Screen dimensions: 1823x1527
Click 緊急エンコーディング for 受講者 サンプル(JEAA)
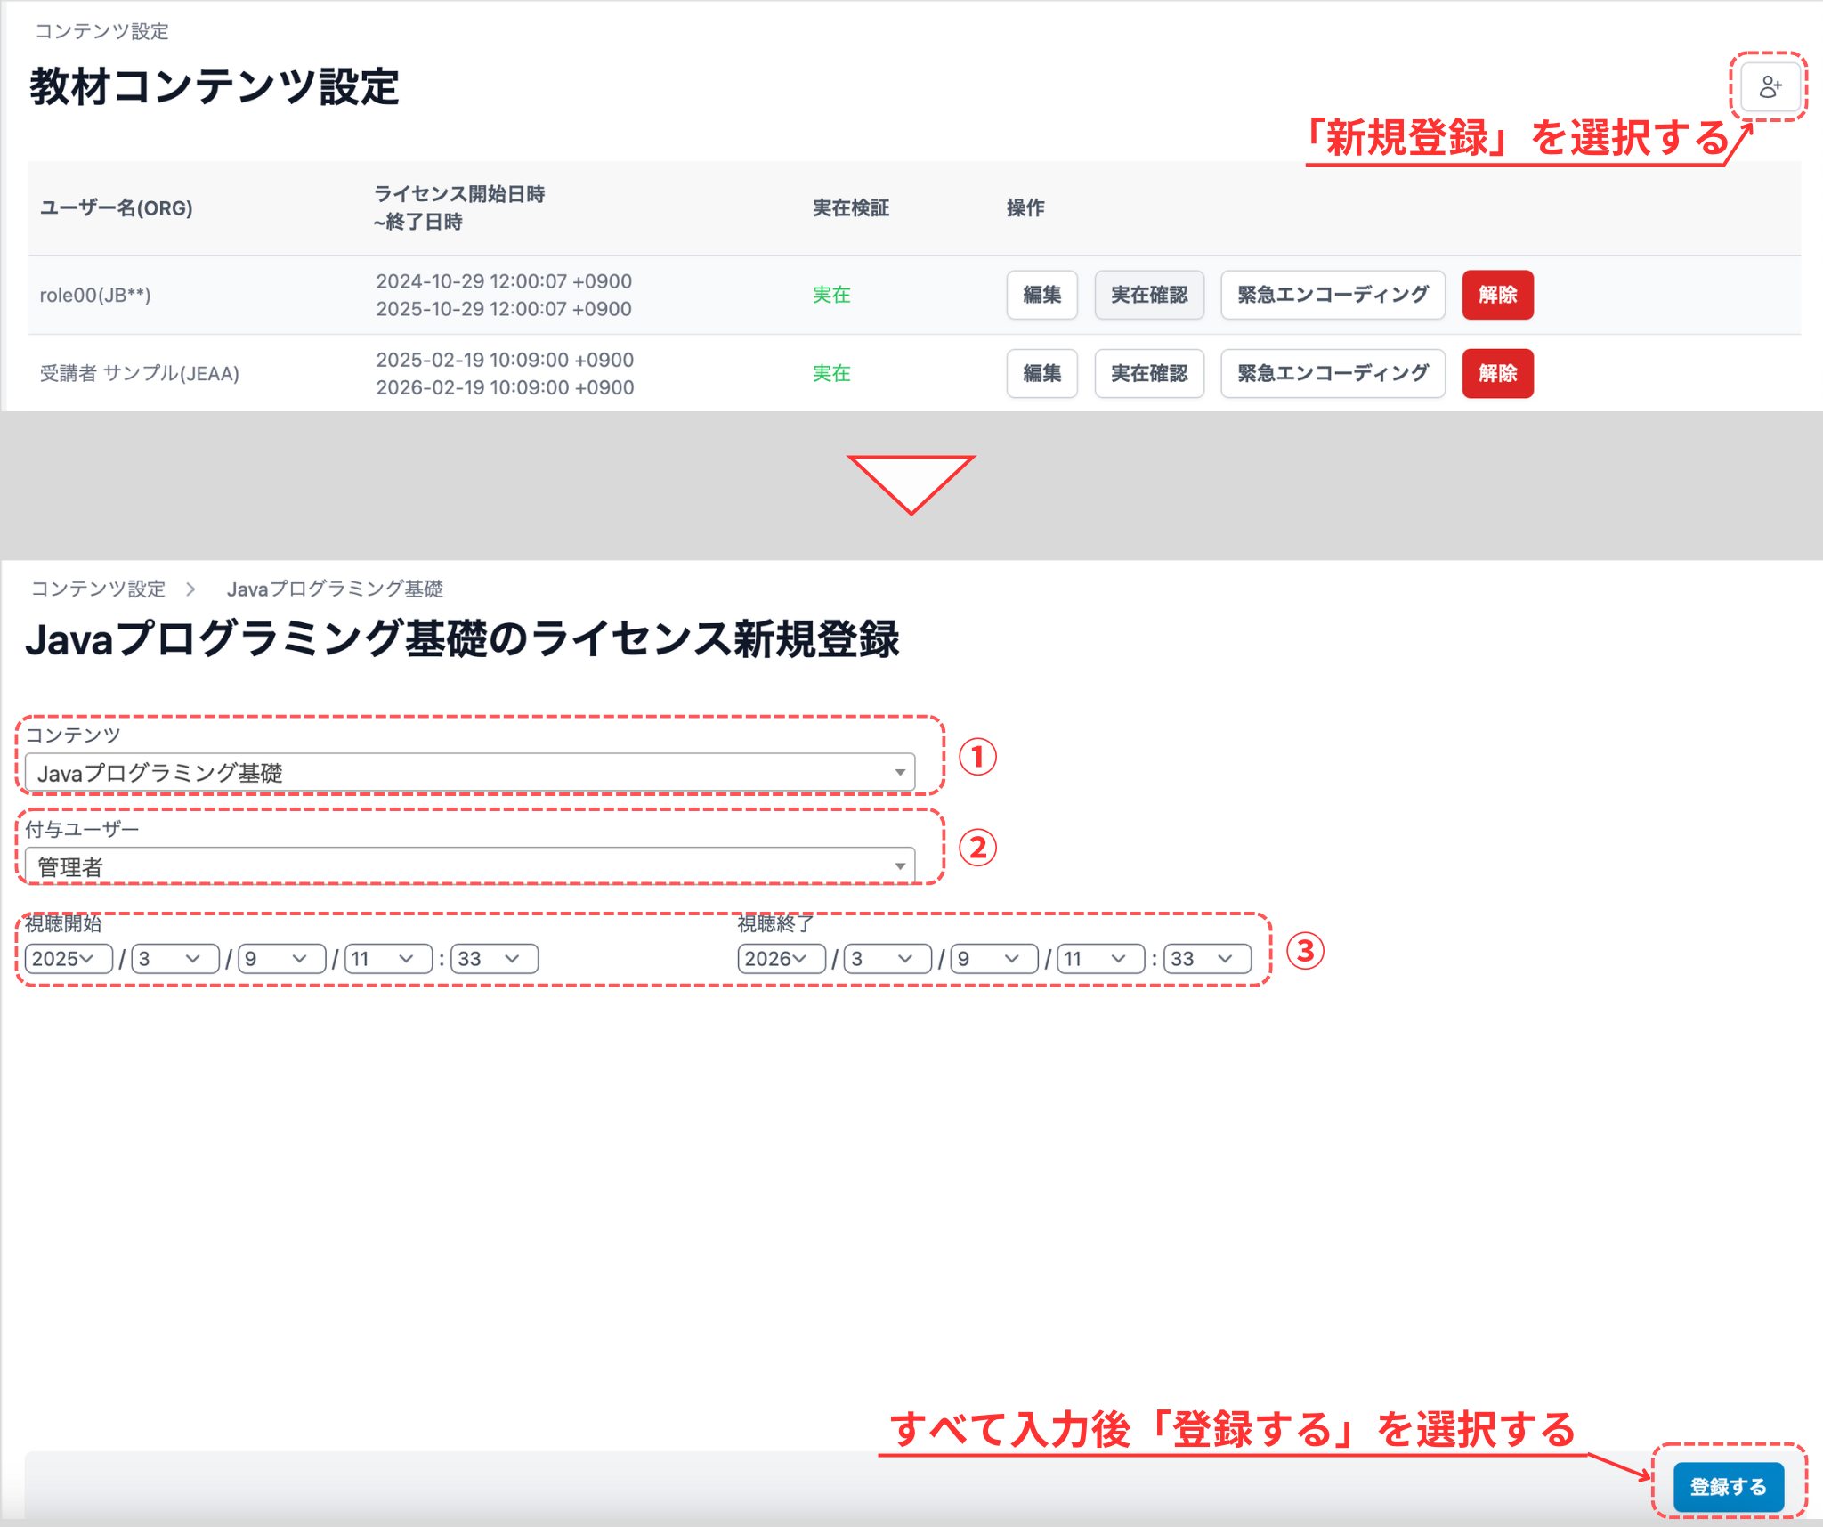click(1333, 373)
